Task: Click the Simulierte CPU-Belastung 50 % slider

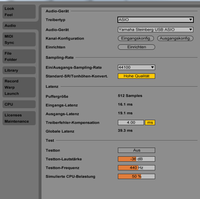Action: click(137, 176)
